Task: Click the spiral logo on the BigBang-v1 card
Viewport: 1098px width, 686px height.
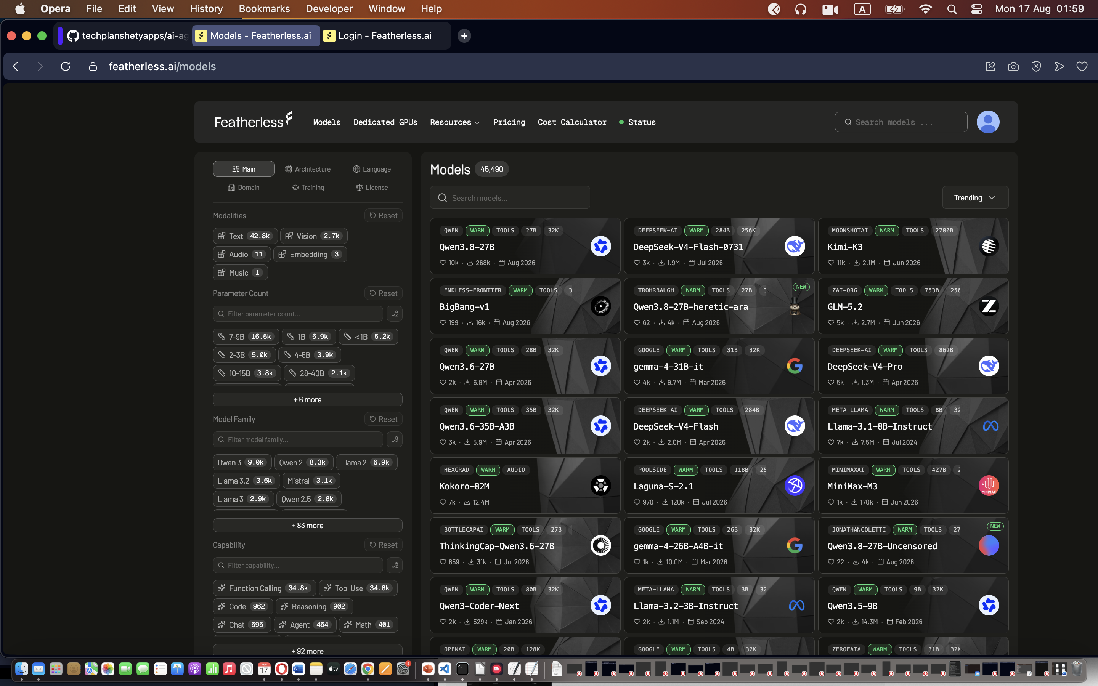Action: click(601, 306)
